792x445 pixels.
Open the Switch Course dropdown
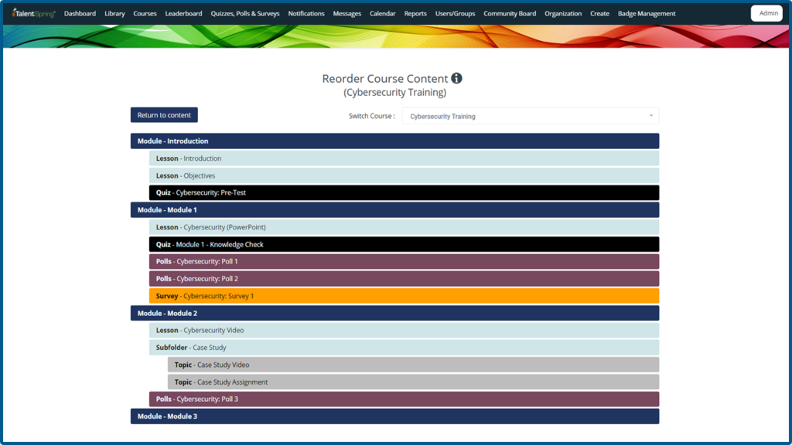(530, 116)
